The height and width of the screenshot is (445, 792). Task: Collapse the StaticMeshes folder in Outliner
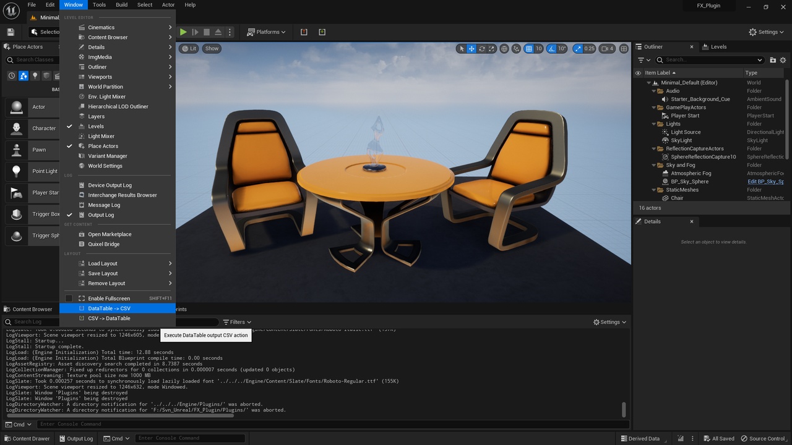653,190
